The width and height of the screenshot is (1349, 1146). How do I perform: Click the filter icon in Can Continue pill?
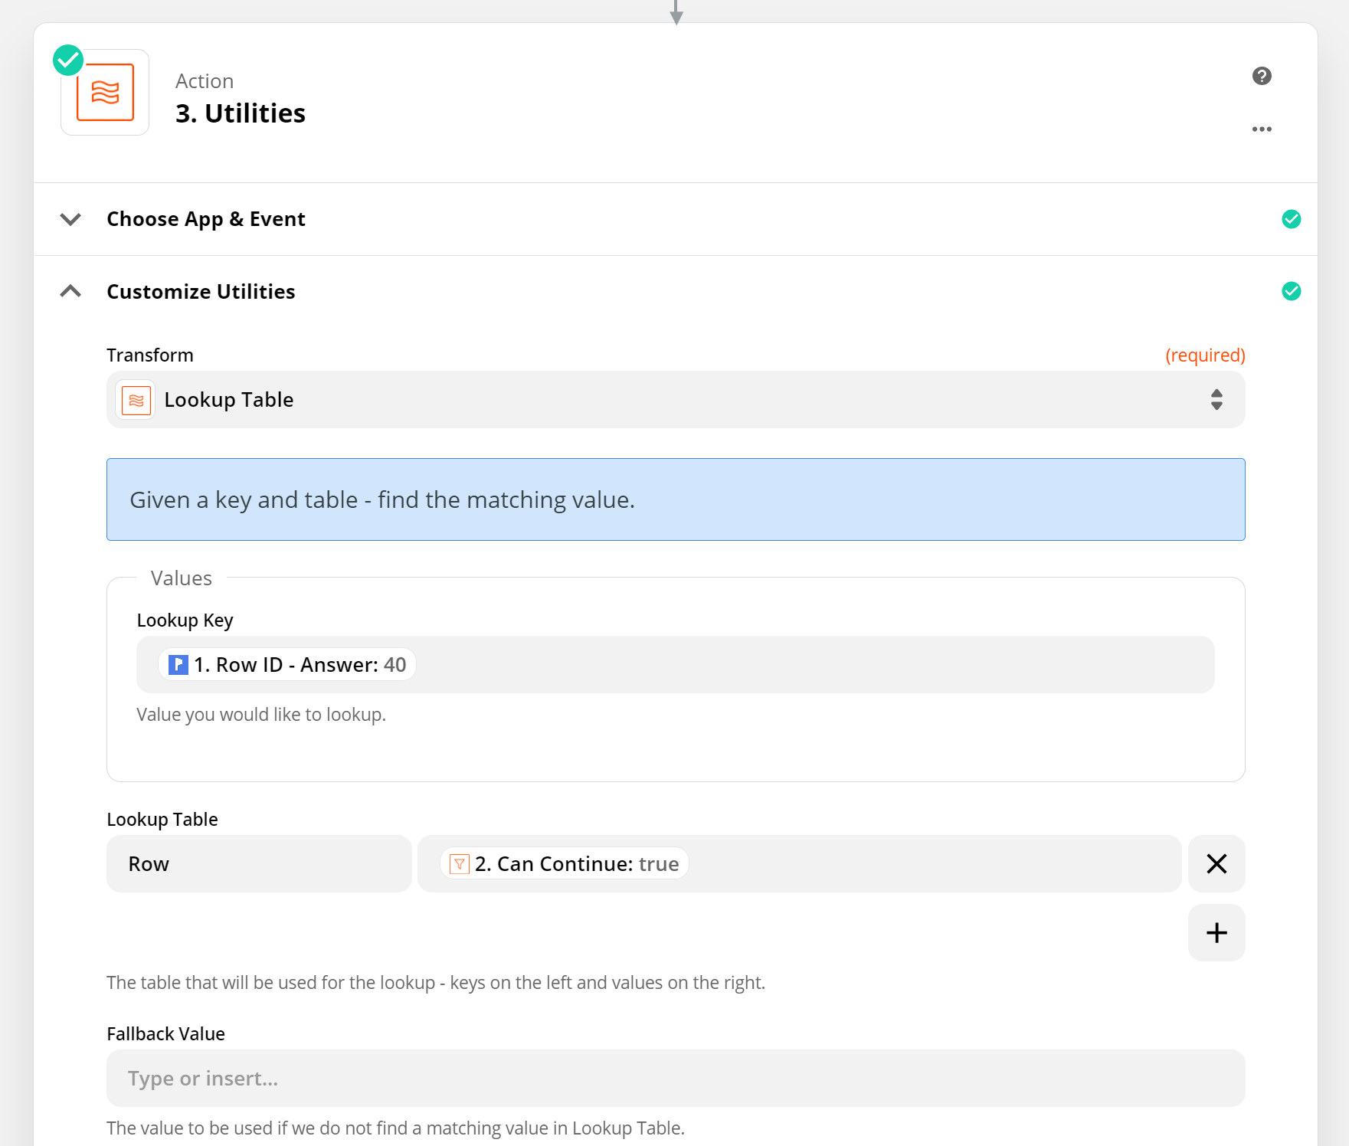point(459,864)
